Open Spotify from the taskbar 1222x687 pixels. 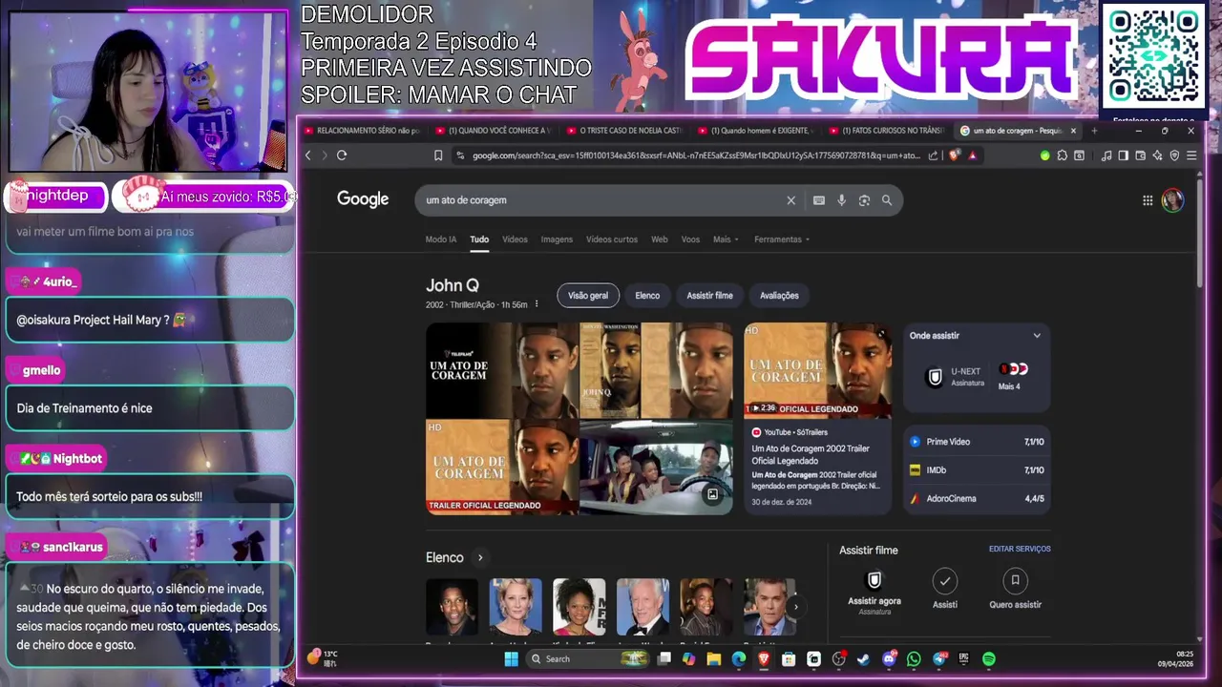(x=988, y=658)
